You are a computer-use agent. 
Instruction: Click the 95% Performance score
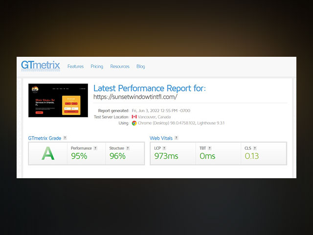point(79,156)
